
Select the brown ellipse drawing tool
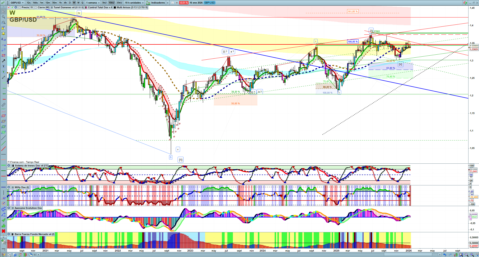point(4,121)
